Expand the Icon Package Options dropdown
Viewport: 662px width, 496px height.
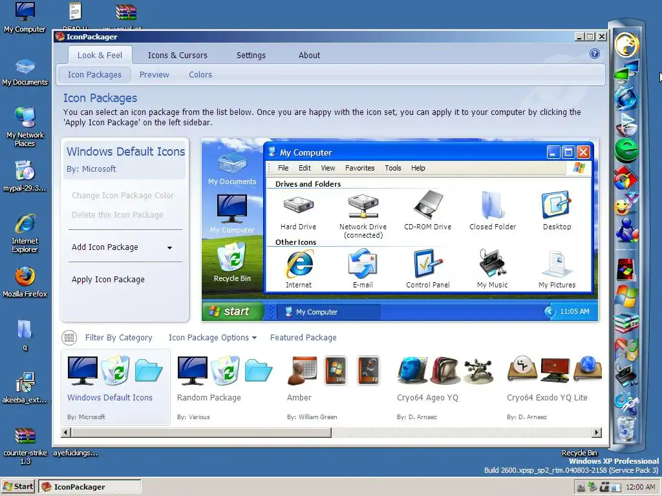(212, 337)
